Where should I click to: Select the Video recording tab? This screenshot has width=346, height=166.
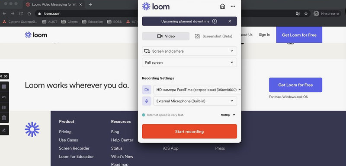click(166, 36)
